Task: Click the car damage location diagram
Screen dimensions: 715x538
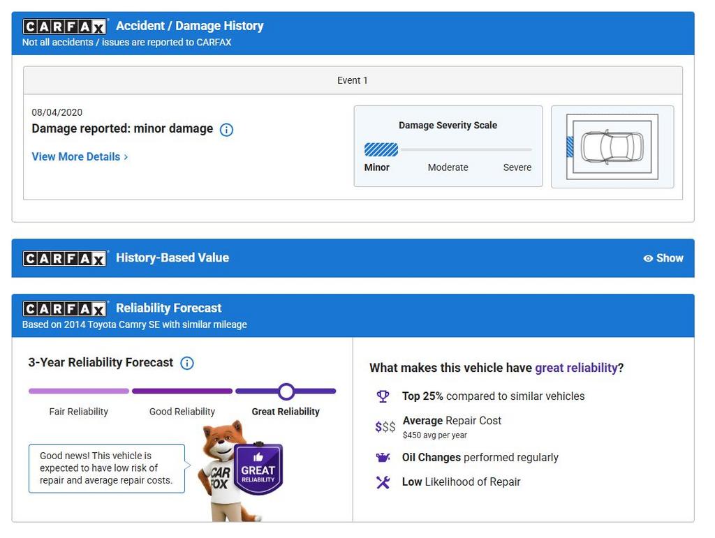Action: point(612,147)
